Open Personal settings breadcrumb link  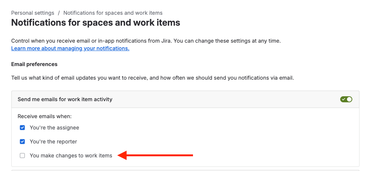(33, 13)
